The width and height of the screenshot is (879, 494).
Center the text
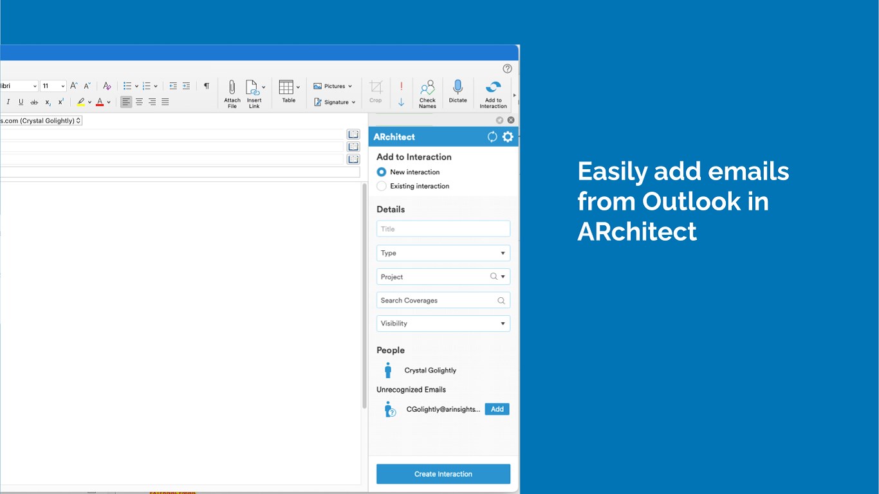click(139, 102)
